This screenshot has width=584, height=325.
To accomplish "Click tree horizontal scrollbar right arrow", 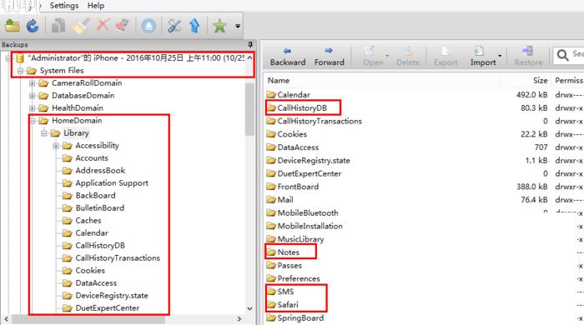I will (239, 319).
